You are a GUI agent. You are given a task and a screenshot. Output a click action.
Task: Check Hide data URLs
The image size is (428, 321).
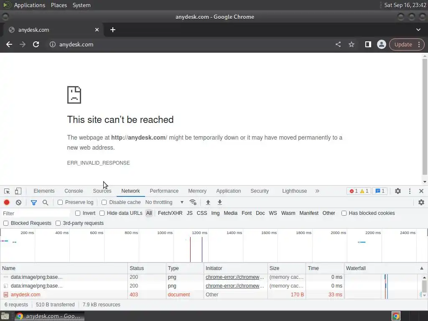[x=102, y=213]
